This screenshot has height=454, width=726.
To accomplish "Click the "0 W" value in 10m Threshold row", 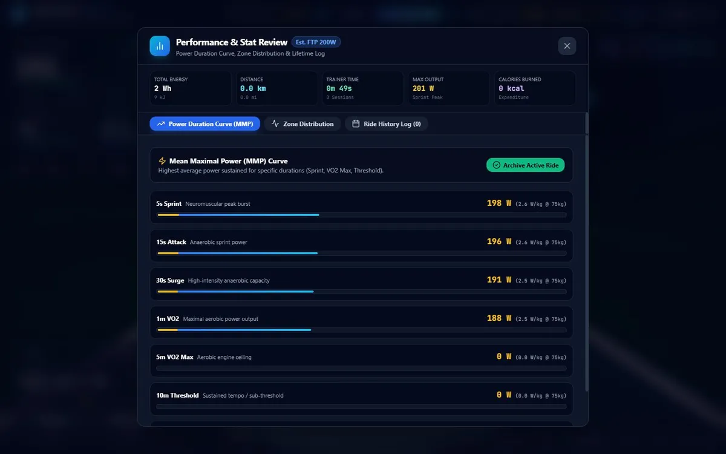I will coord(504,395).
